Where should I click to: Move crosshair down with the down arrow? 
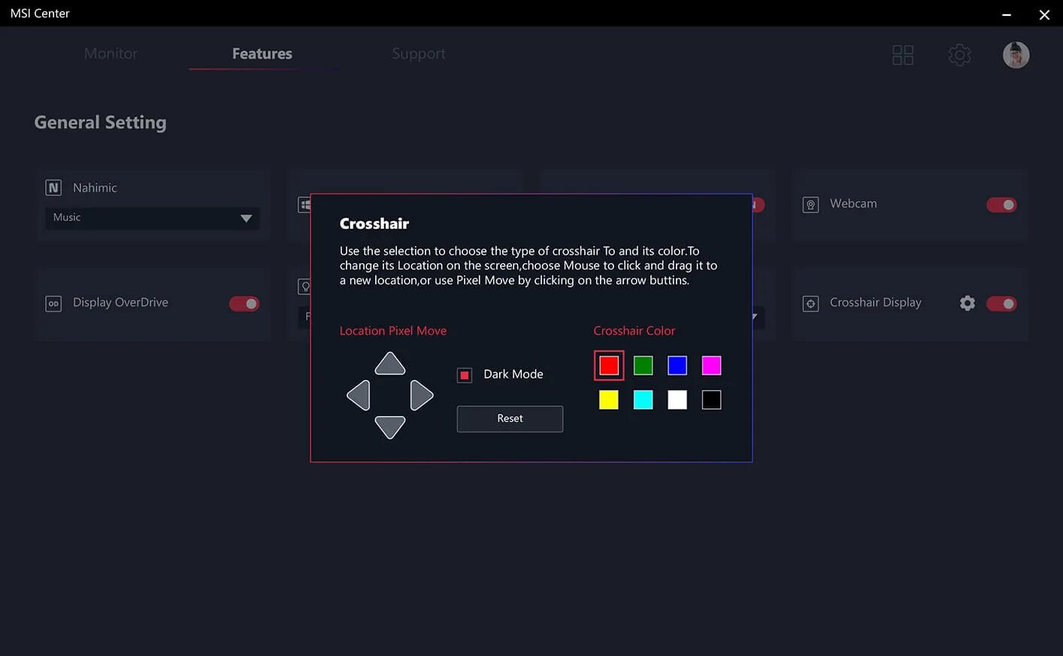pos(390,427)
